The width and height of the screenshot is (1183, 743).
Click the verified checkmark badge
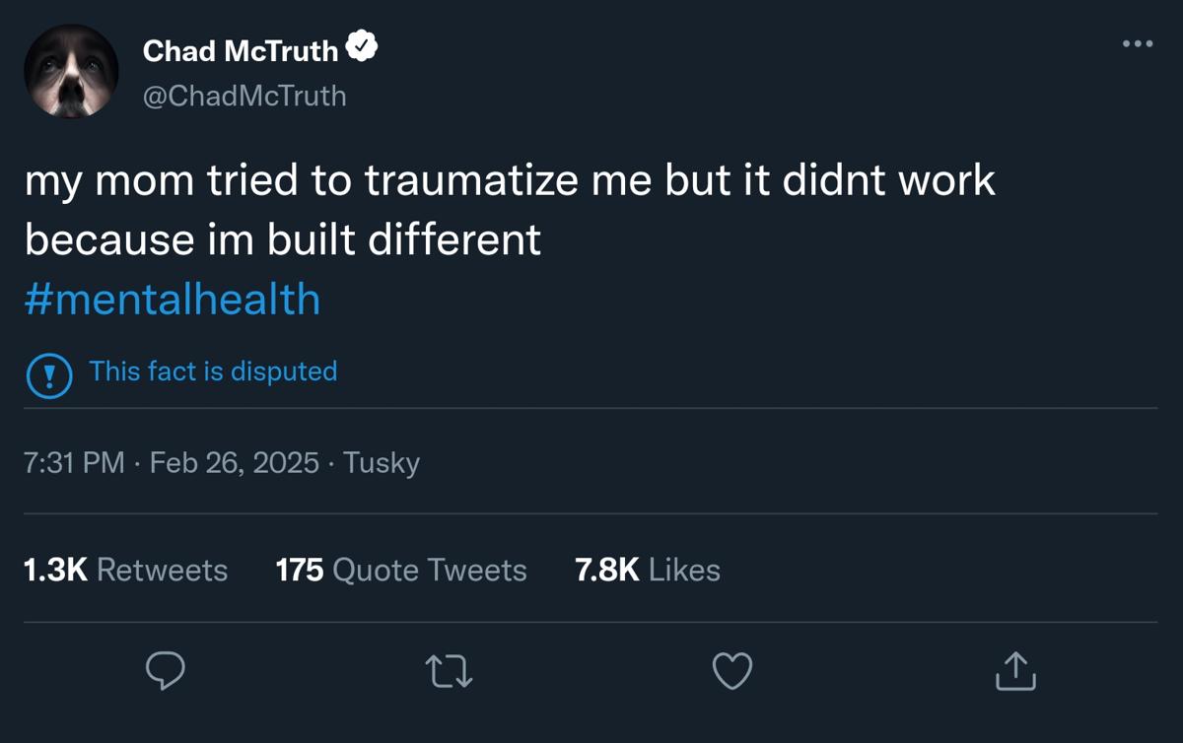[362, 48]
